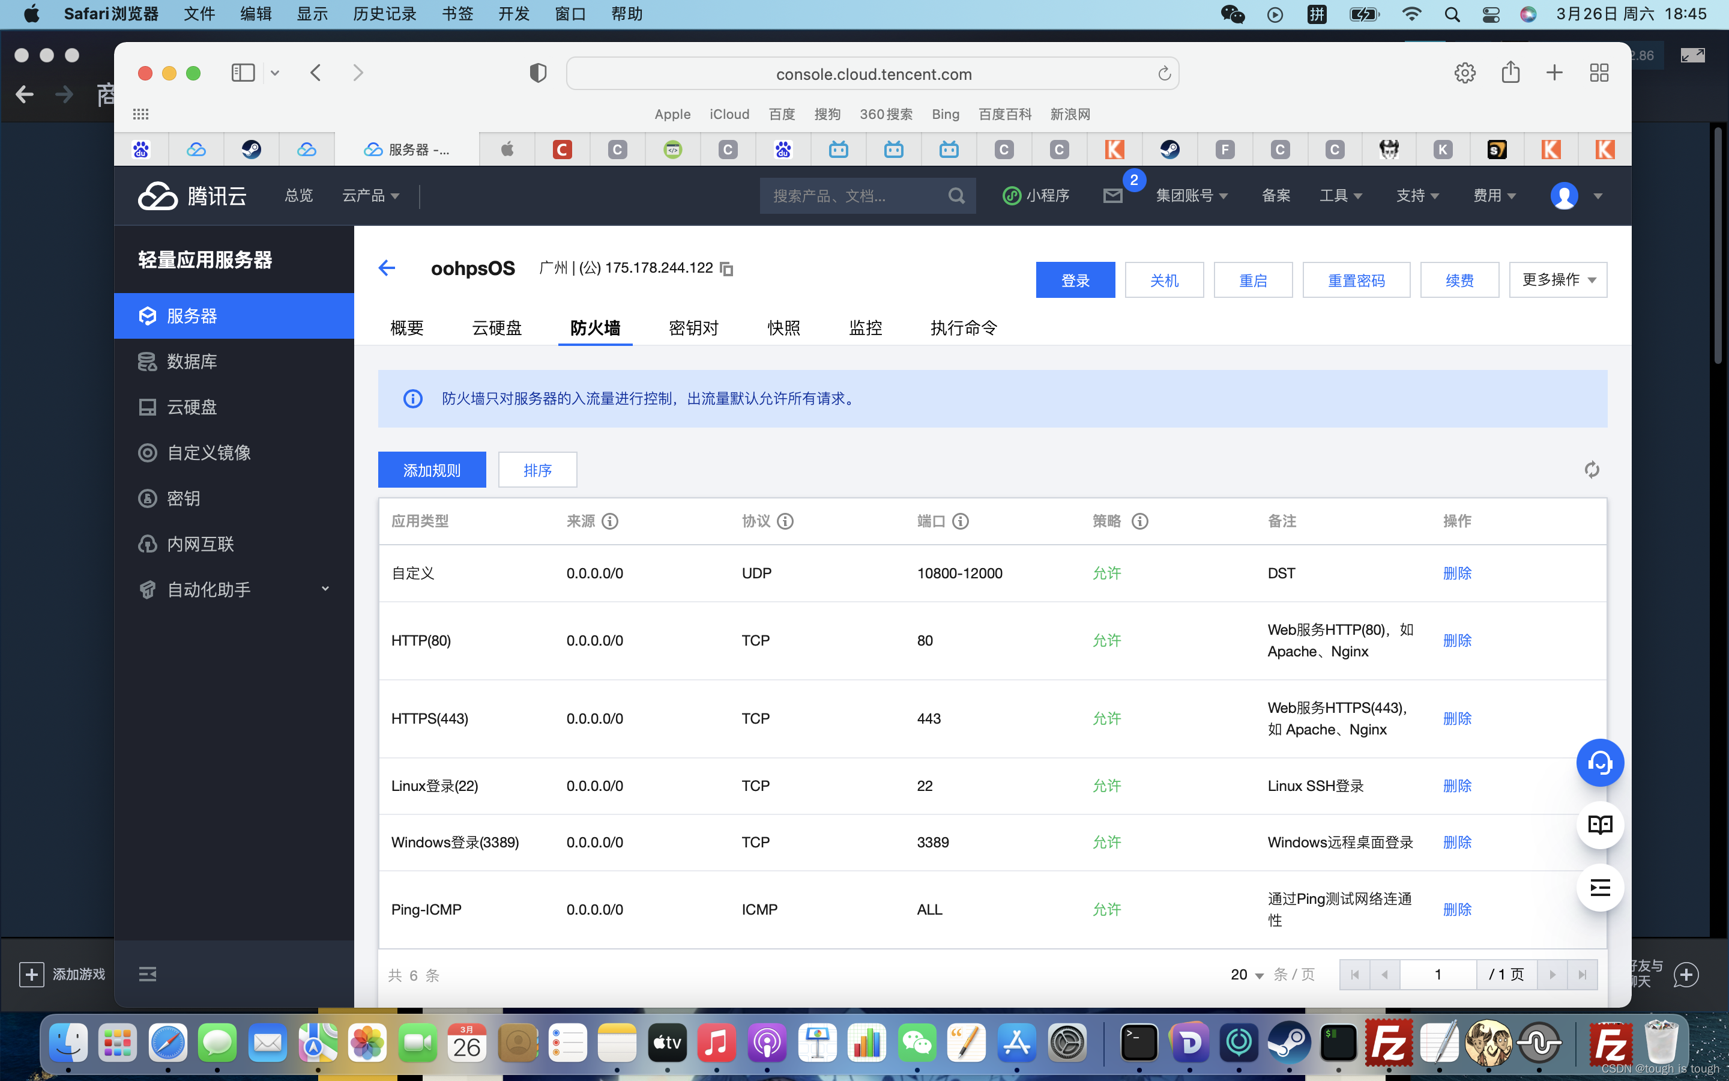Image resolution: width=1729 pixels, height=1081 pixels.
Task: Open the 更多操作 dropdown
Action: pyautogui.click(x=1557, y=280)
